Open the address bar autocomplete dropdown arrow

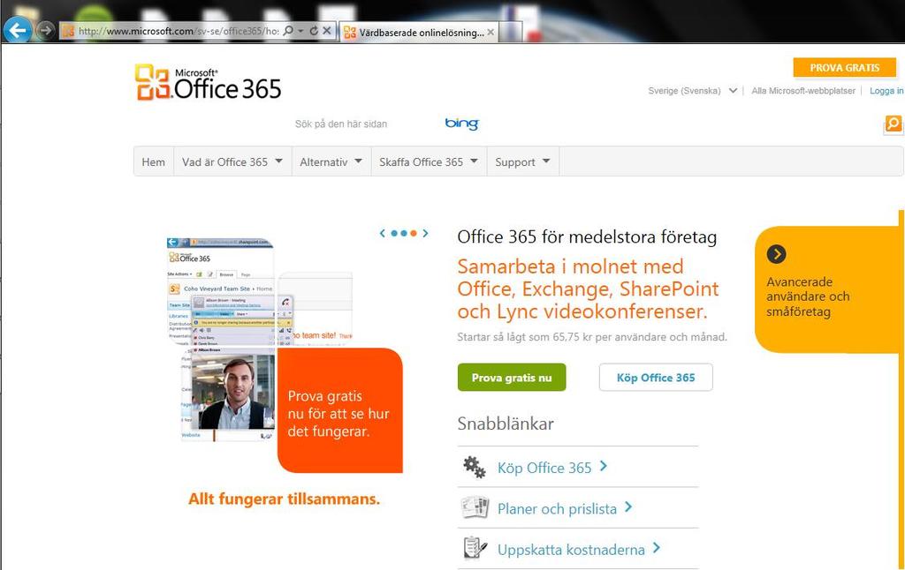[300, 31]
